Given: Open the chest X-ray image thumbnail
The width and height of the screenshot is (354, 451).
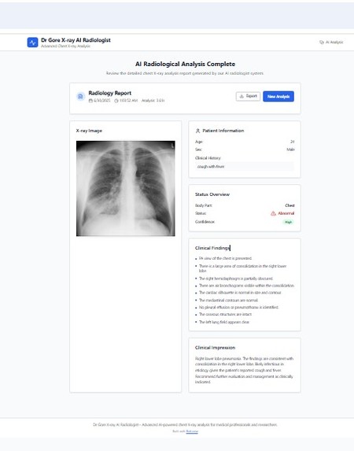Looking at the screenshot, I should coord(126,188).
